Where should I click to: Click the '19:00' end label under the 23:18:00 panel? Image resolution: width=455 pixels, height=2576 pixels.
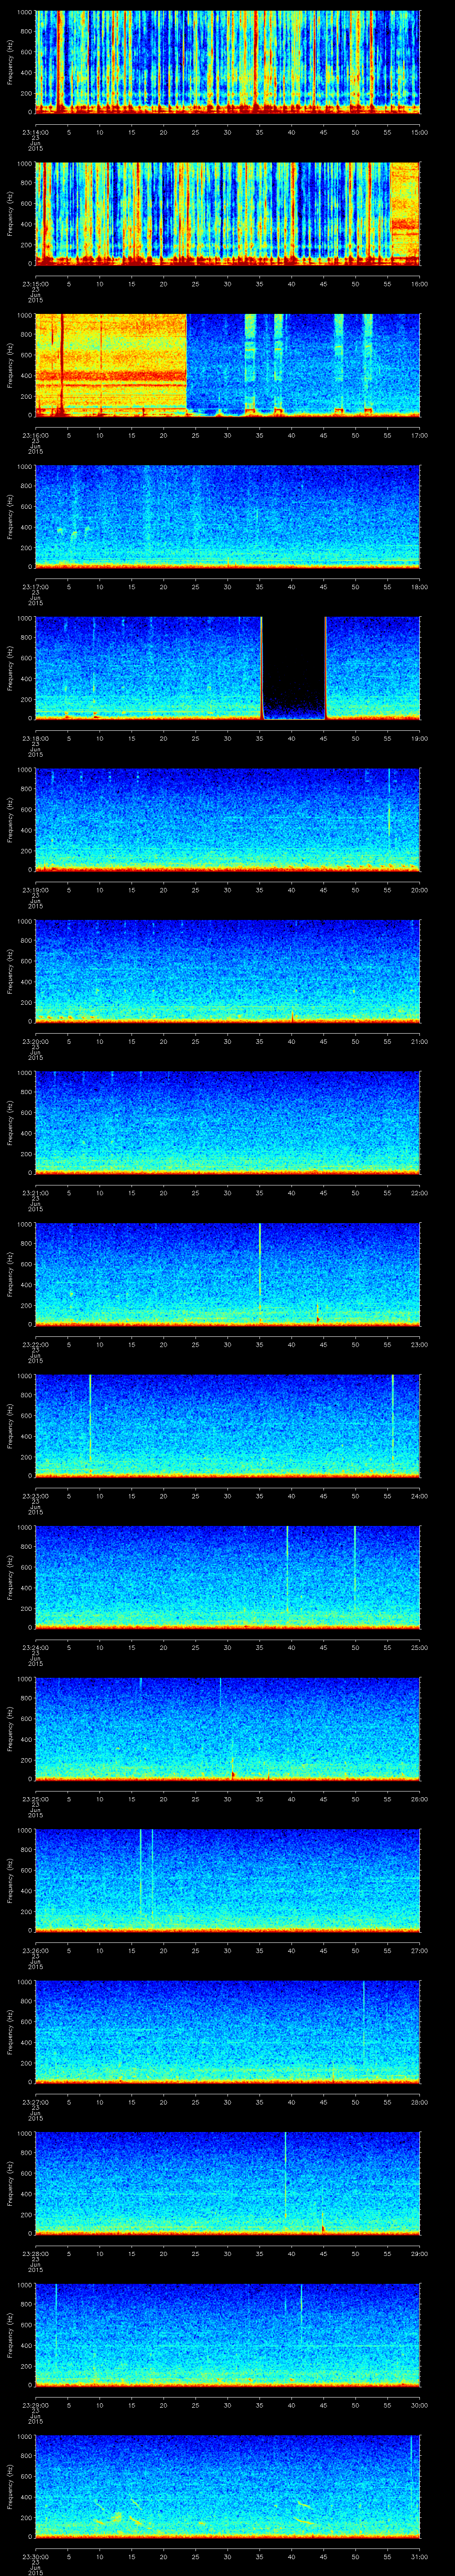[419, 738]
